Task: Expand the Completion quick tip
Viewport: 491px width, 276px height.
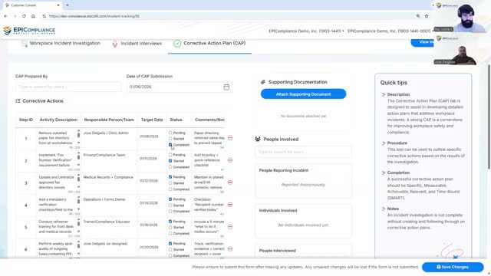Action: 384,172
